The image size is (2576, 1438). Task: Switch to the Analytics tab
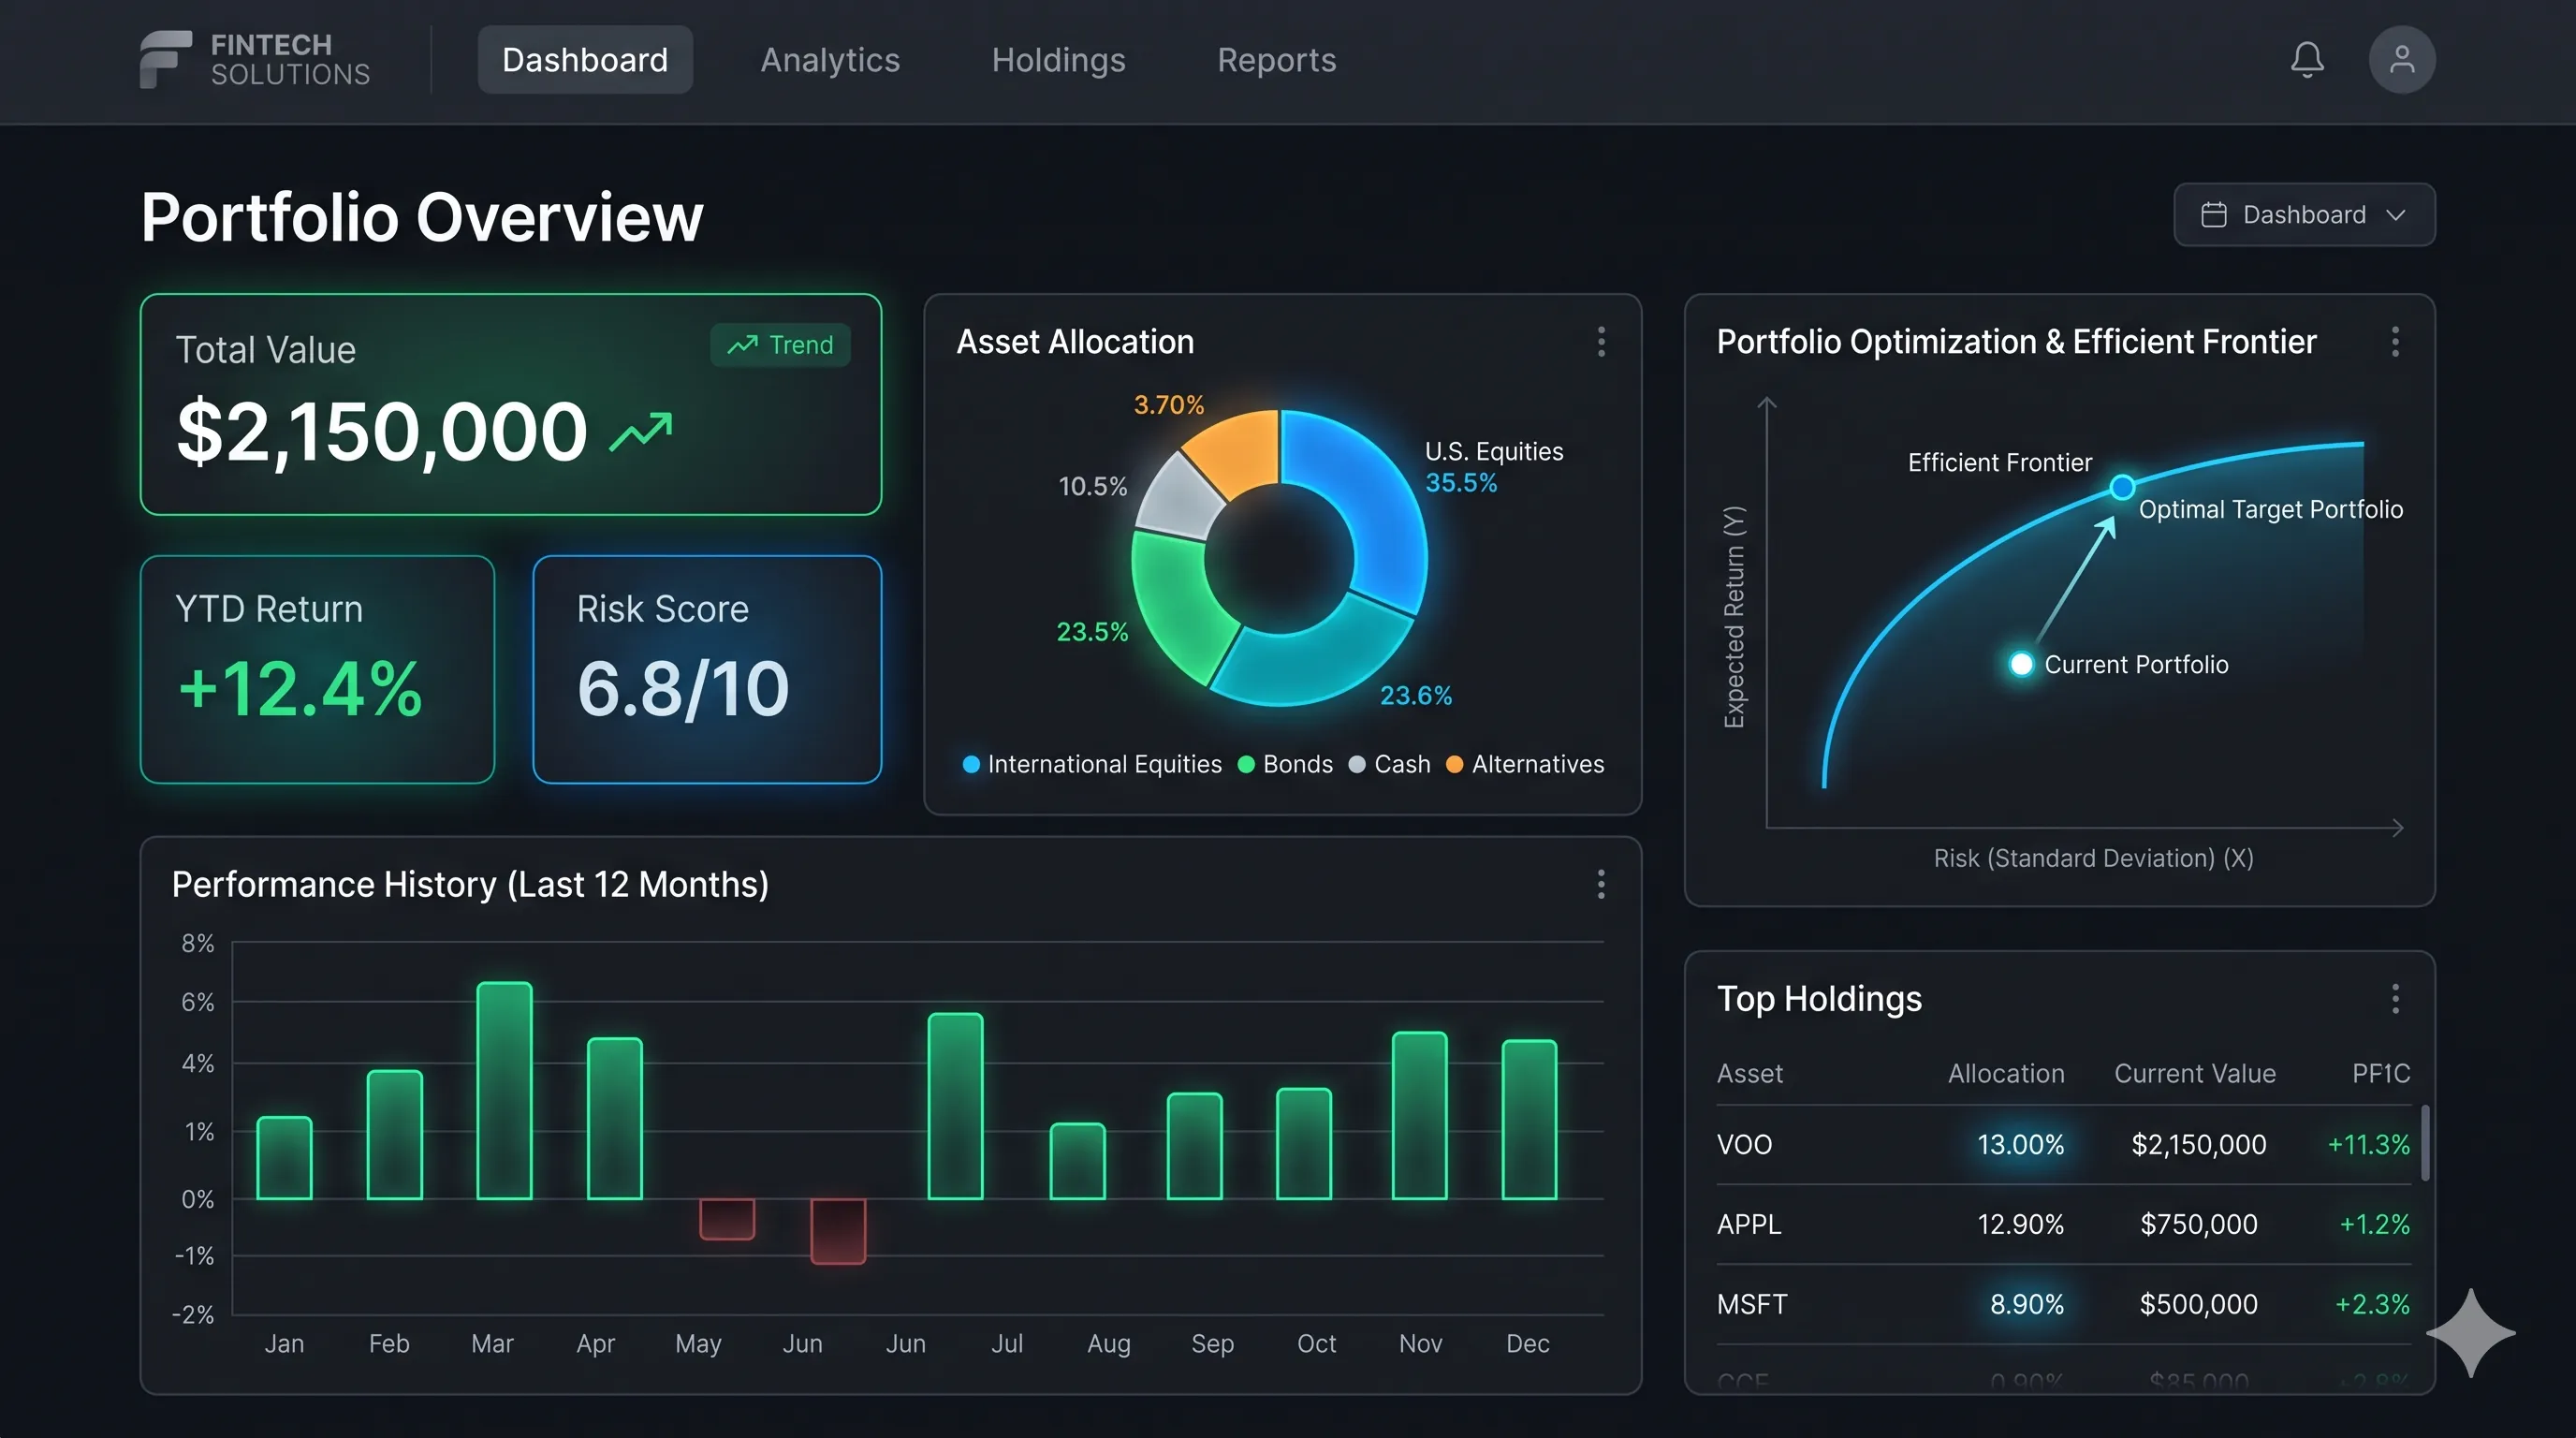pyautogui.click(x=830, y=60)
